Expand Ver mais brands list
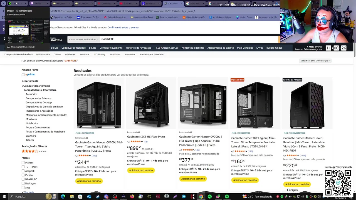Screen dimensions: 356x200 [x=28, y=192]
